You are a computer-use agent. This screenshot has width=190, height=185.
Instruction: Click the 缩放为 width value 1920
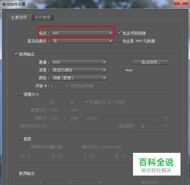point(55,118)
